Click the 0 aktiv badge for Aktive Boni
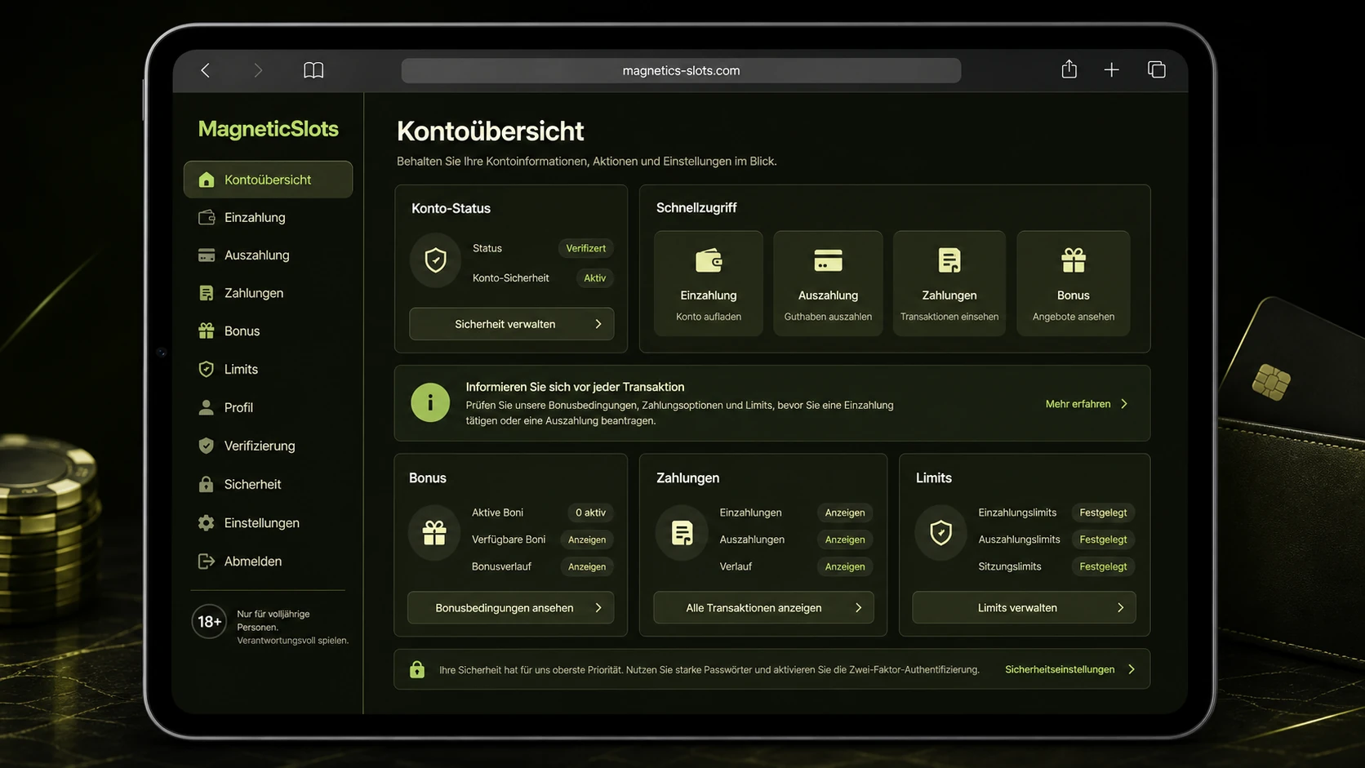This screenshot has width=1365, height=768. point(590,513)
